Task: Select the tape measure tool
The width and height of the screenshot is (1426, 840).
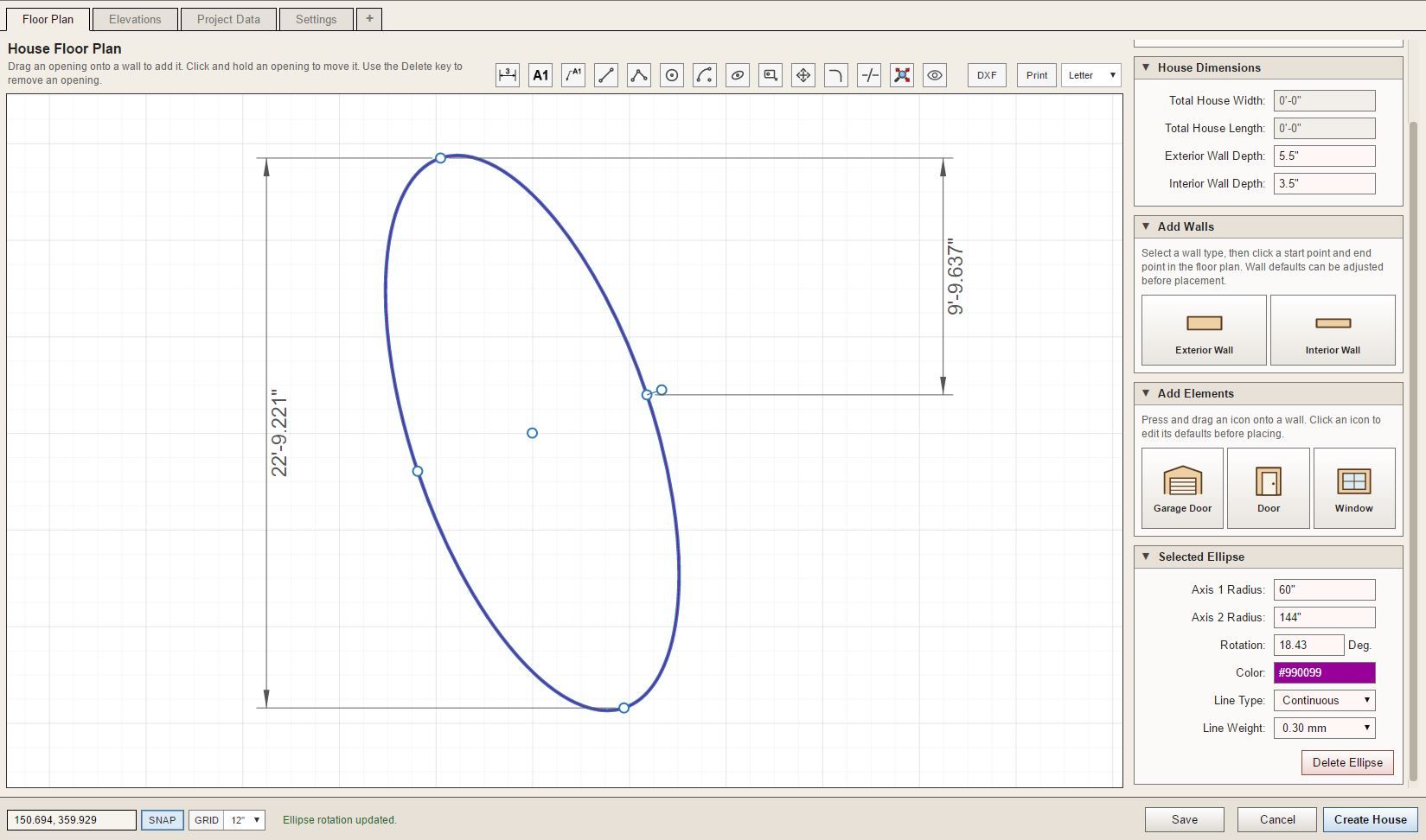Action: click(771, 75)
